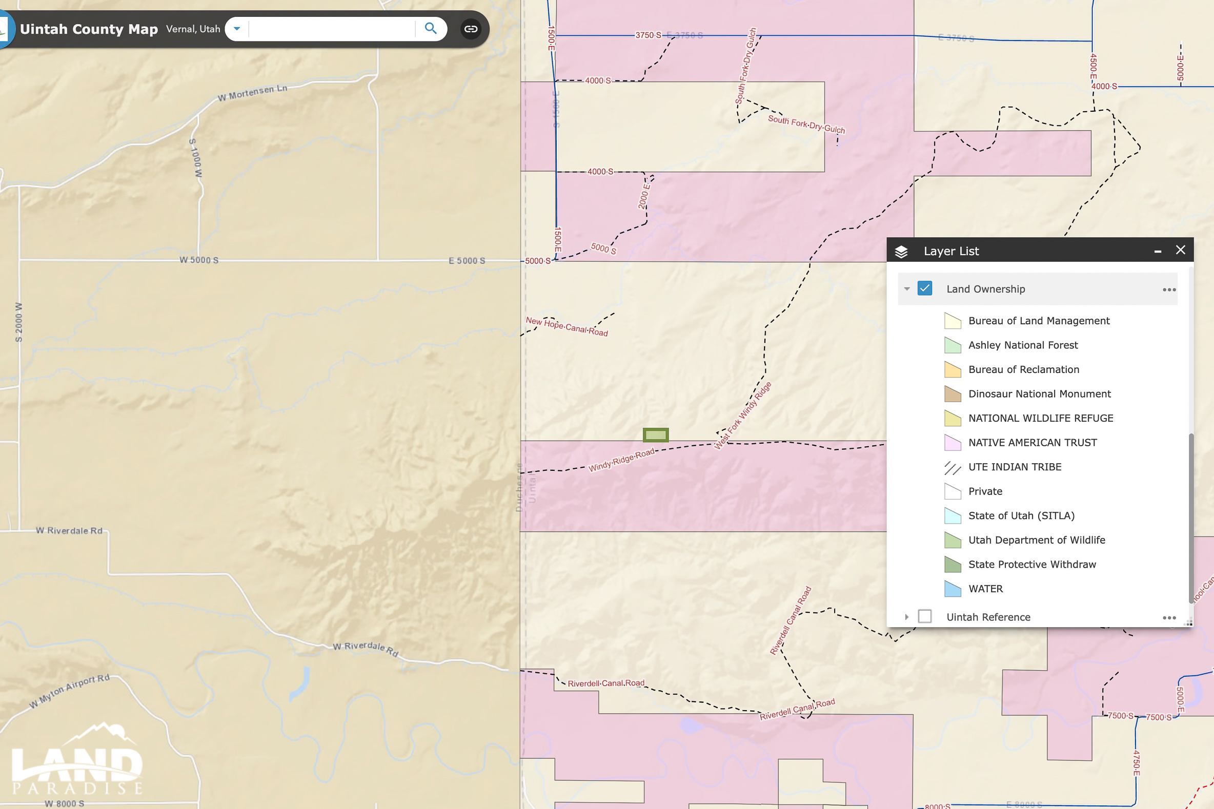Open Land Ownership options ellipsis menu
The height and width of the screenshot is (809, 1214).
click(x=1169, y=289)
